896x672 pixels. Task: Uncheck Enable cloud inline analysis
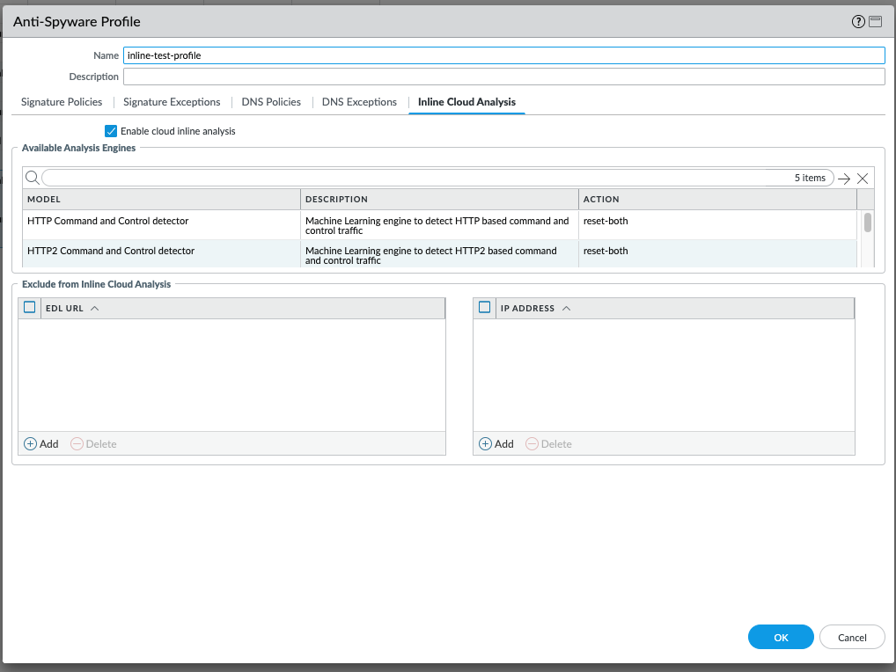(x=111, y=131)
